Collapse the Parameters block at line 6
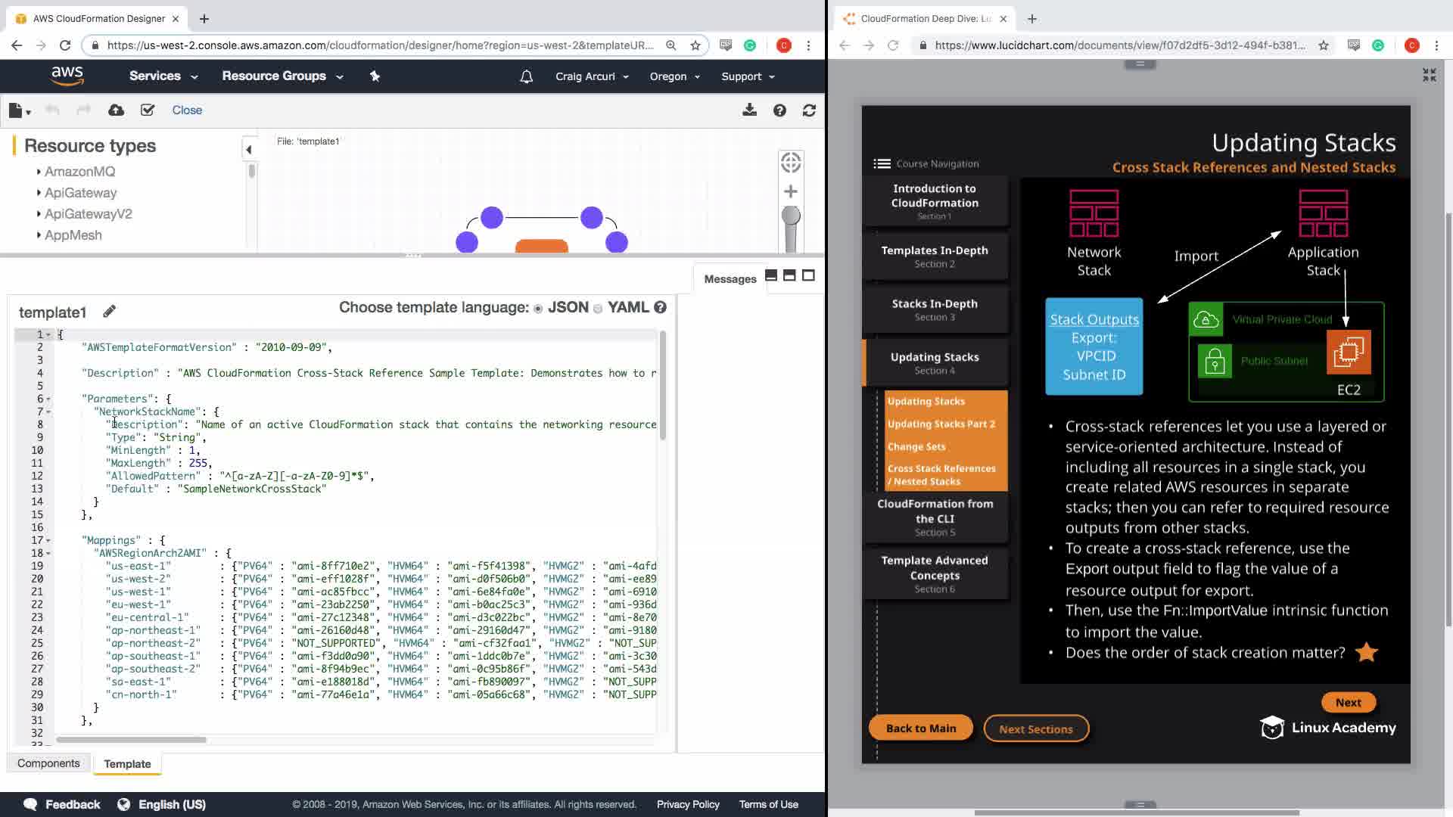1453x817 pixels. point(49,399)
